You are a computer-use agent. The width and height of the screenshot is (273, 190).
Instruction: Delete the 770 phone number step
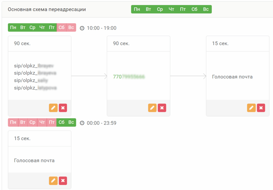point(162,108)
